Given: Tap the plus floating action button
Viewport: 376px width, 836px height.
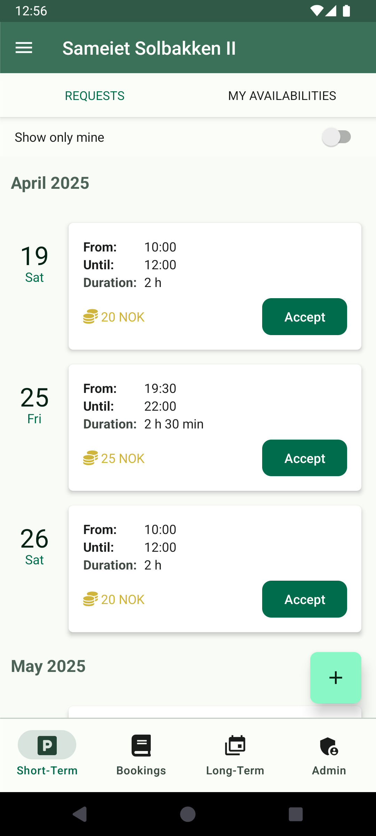Looking at the screenshot, I should (336, 678).
